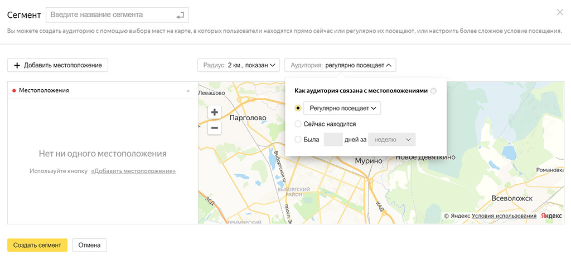Image resolution: width=571 pixels, height=260 pixels.
Task: Choose the Была radio button
Action: pos(298,140)
